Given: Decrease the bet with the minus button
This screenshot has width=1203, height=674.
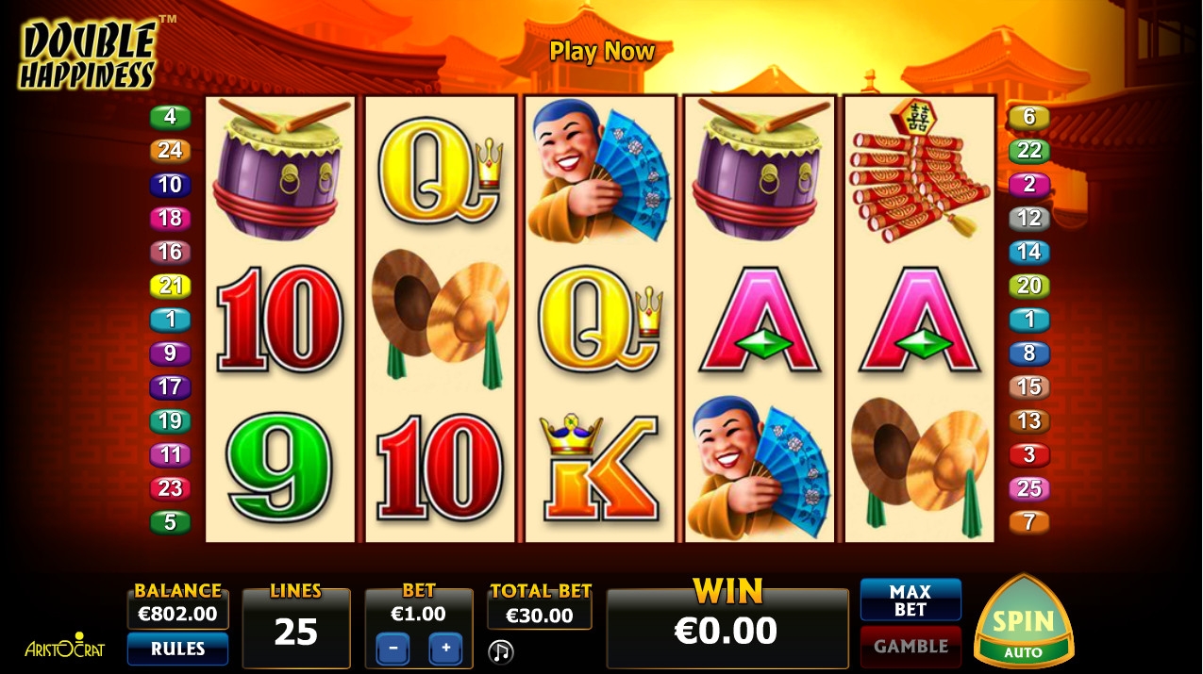Looking at the screenshot, I should [393, 649].
